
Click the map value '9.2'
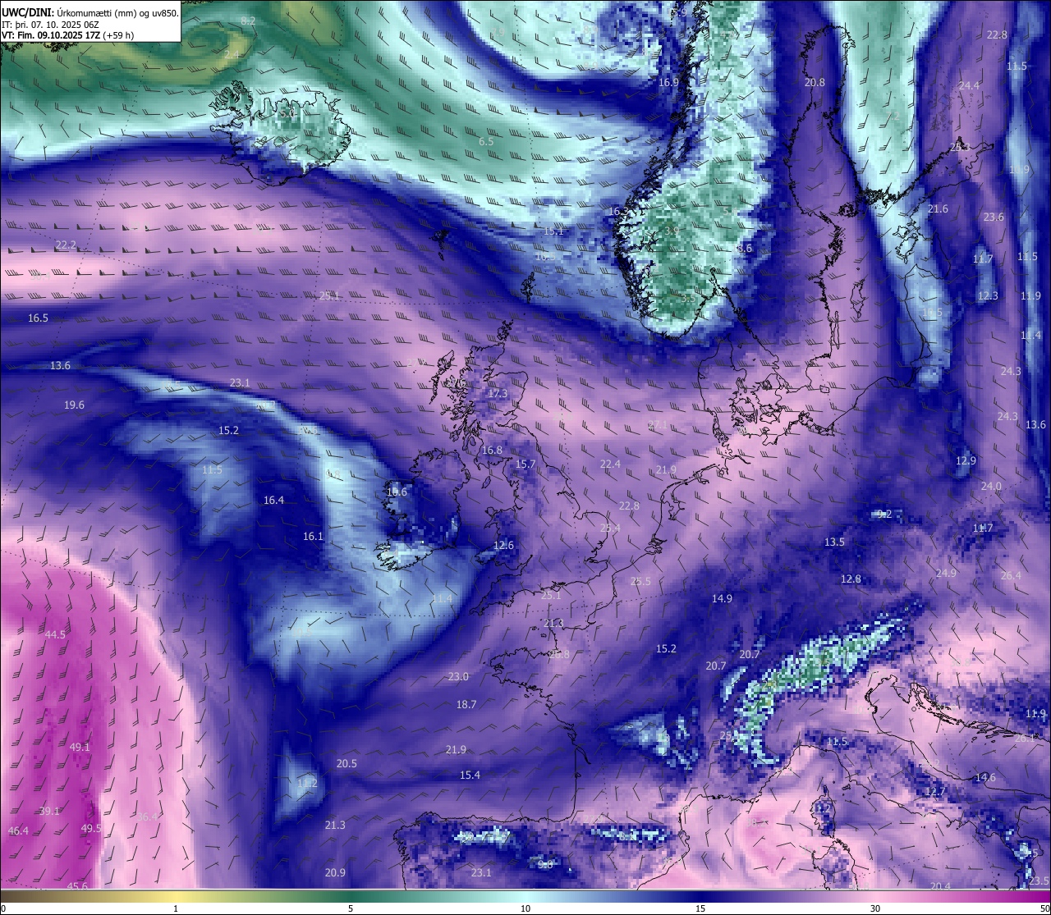[884, 515]
